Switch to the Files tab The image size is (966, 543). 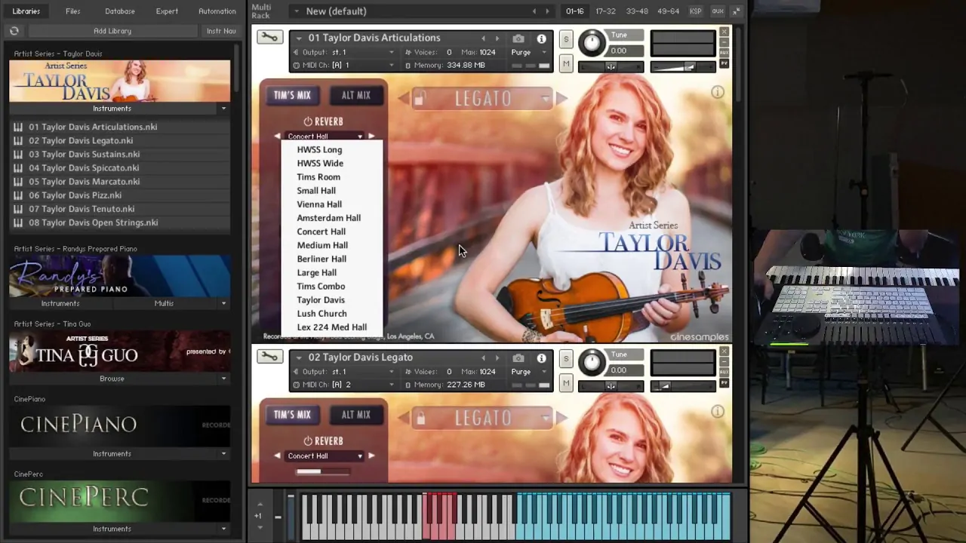click(72, 11)
